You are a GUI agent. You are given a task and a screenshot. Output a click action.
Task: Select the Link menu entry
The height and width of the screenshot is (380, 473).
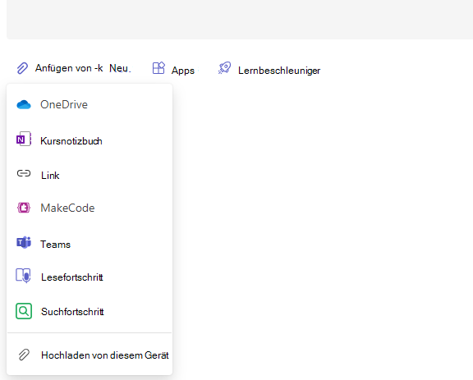(90, 175)
